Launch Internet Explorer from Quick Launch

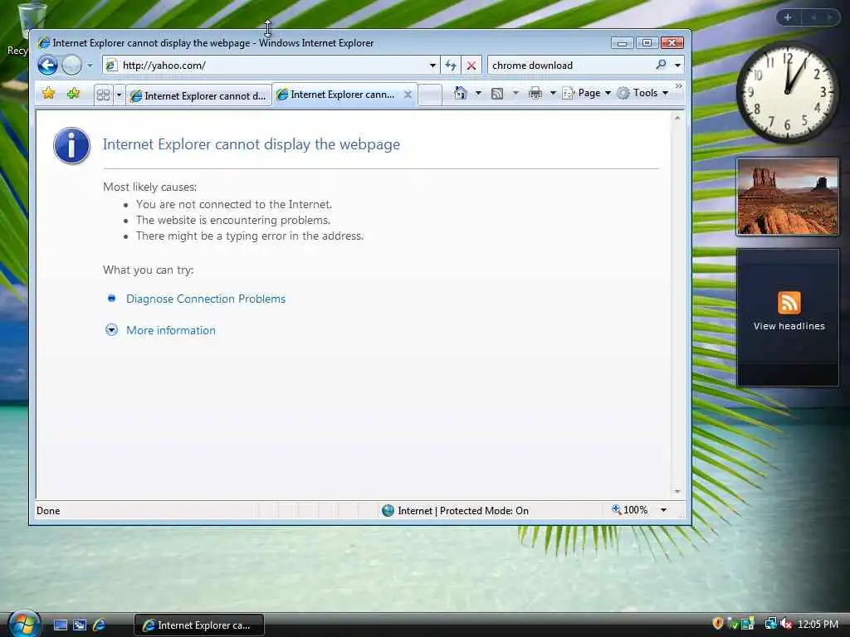click(100, 625)
